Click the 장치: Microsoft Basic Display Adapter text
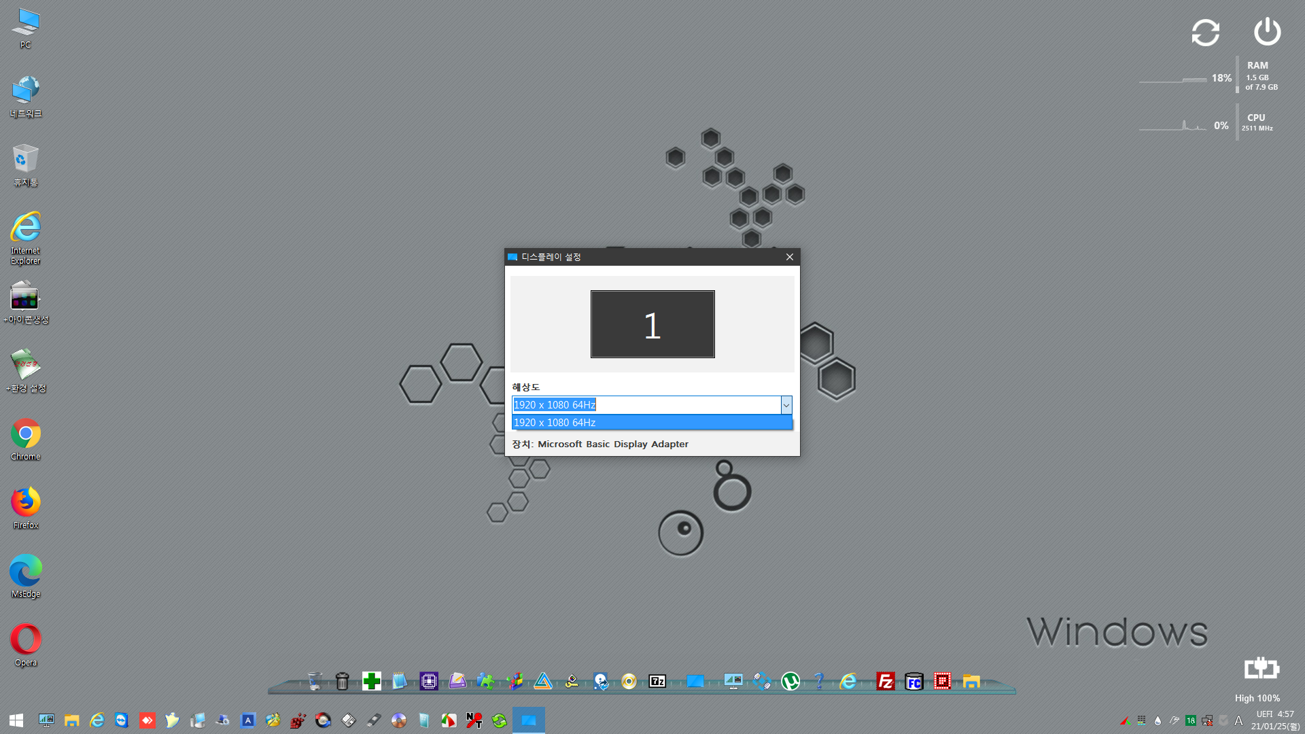 point(600,444)
